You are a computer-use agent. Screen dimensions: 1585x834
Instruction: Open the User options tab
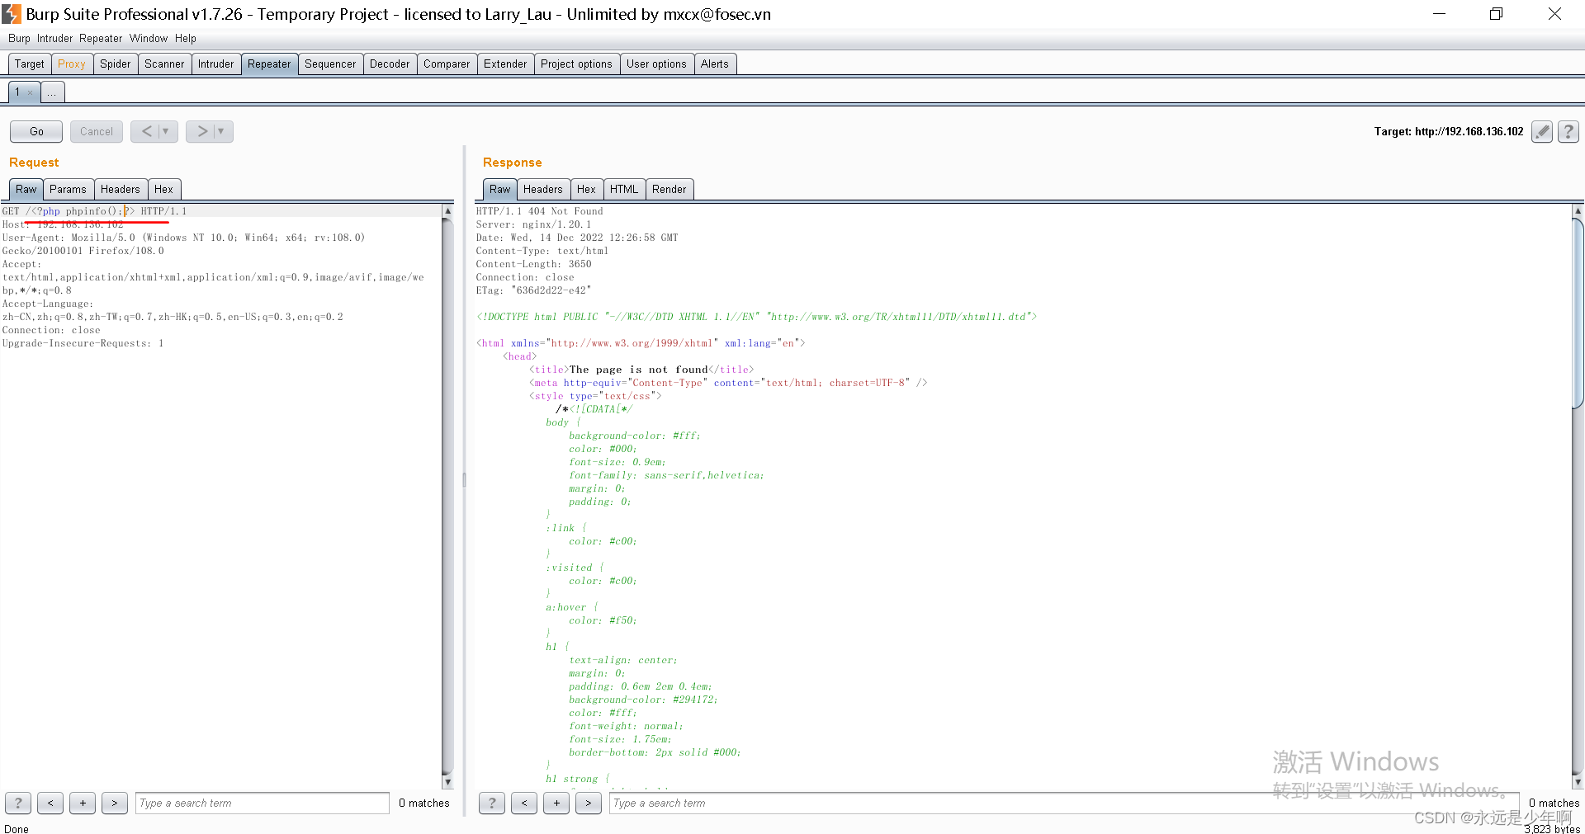click(x=656, y=64)
